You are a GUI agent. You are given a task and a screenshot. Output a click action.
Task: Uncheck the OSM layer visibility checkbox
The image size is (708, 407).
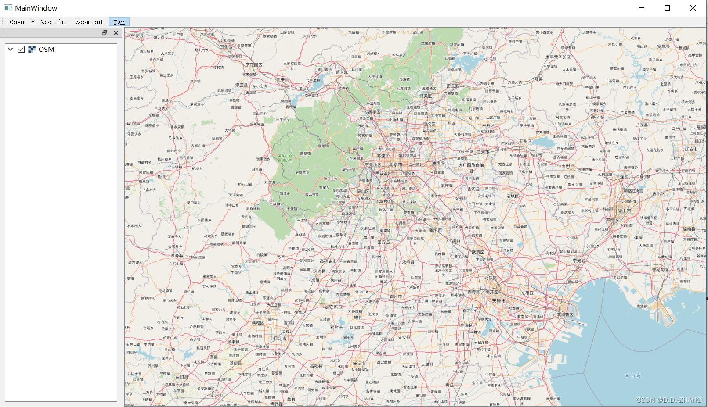click(21, 49)
